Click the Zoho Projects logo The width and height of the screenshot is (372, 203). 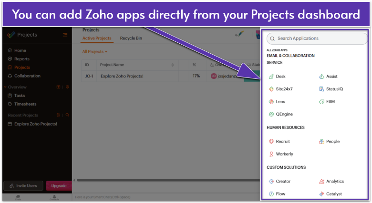[x=11, y=35]
